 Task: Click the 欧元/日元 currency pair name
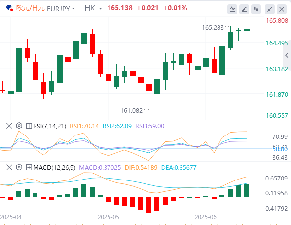pyautogui.click(x=31, y=8)
